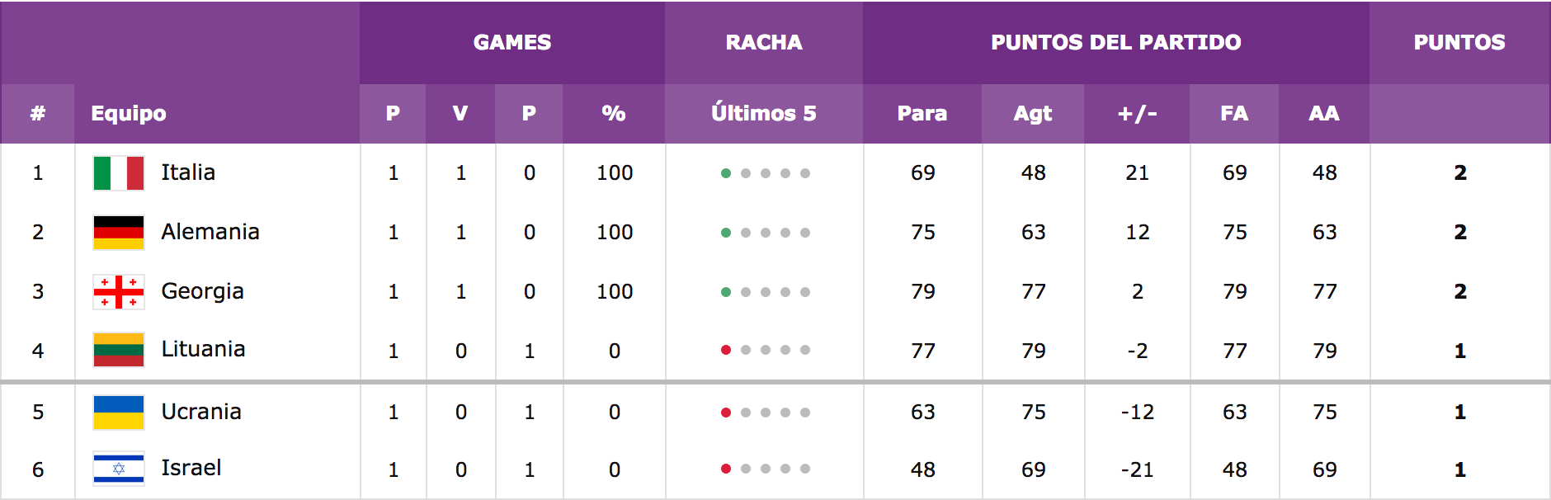Click the Ucrania flag icon
Image resolution: width=1551 pixels, height=500 pixels.
[x=119, y=413]
